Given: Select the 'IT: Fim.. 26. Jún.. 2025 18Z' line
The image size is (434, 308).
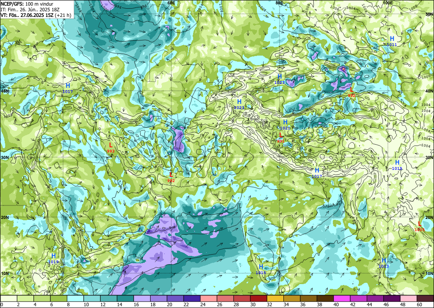Looking at the screenshot, I should pyautogui.click(x=30, y=10).
